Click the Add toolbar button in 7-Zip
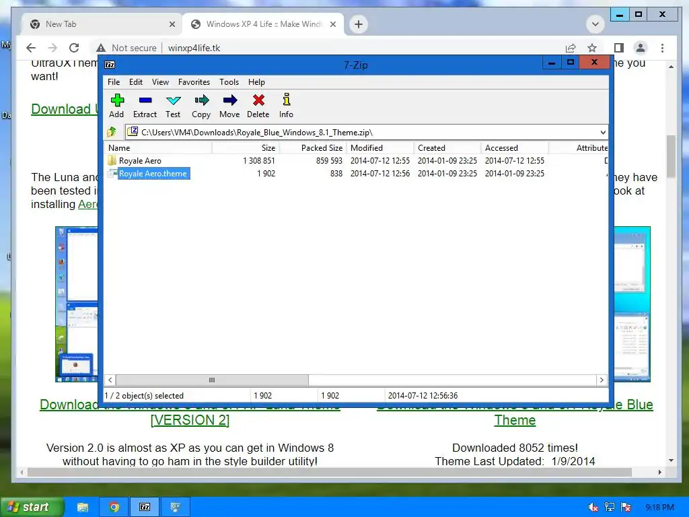The width and height of the screenshot is (689, 517). [x=117, y=106]
